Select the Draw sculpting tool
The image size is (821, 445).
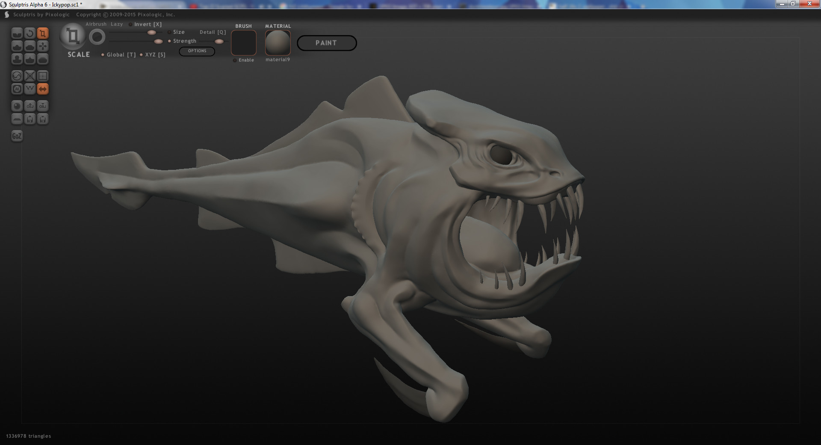17,46
